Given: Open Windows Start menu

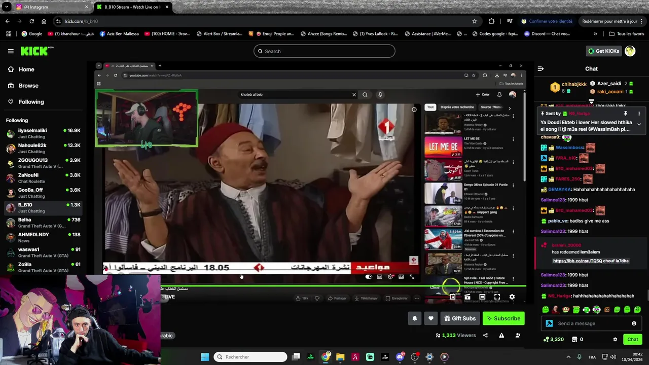Looking at the screenshot, I should point(205,357).
